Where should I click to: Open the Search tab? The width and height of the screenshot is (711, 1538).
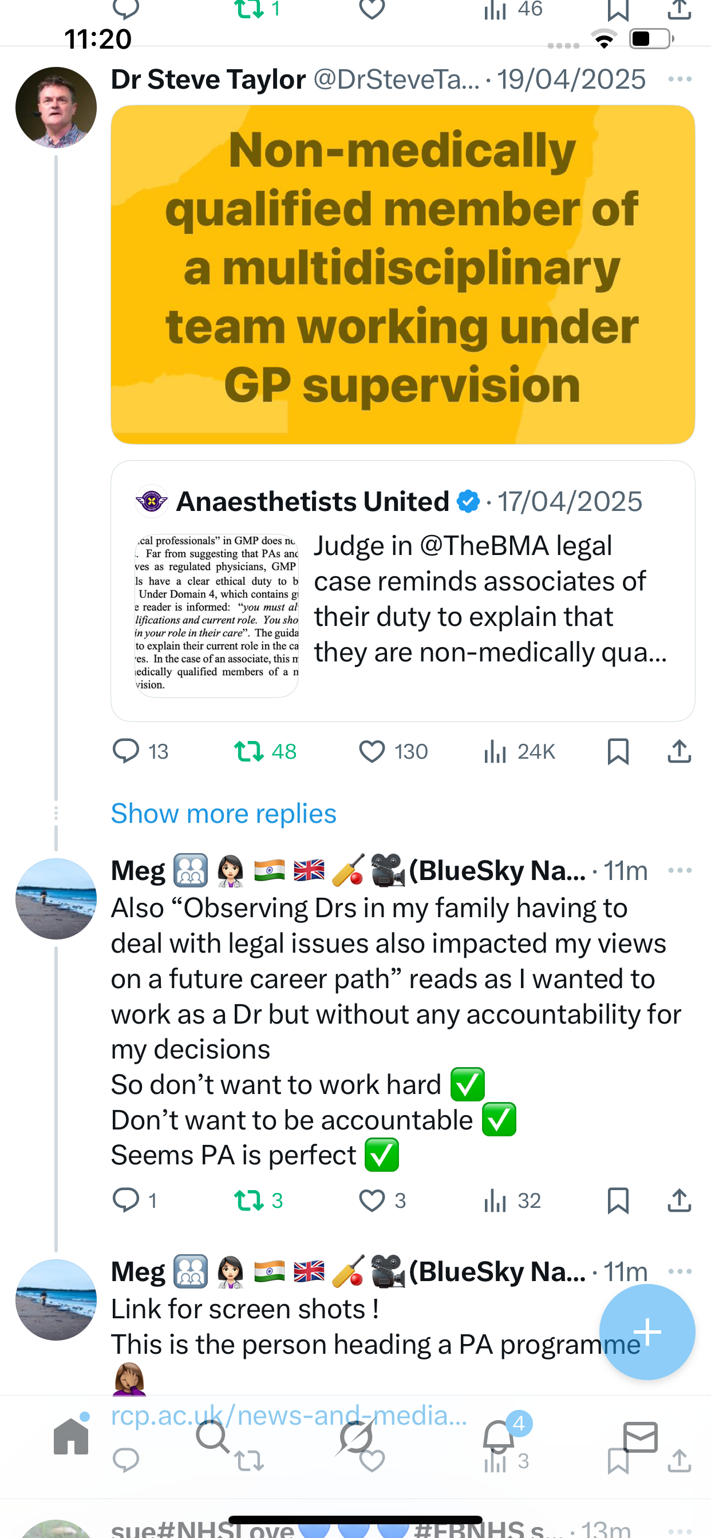[x=213, y=1436]
